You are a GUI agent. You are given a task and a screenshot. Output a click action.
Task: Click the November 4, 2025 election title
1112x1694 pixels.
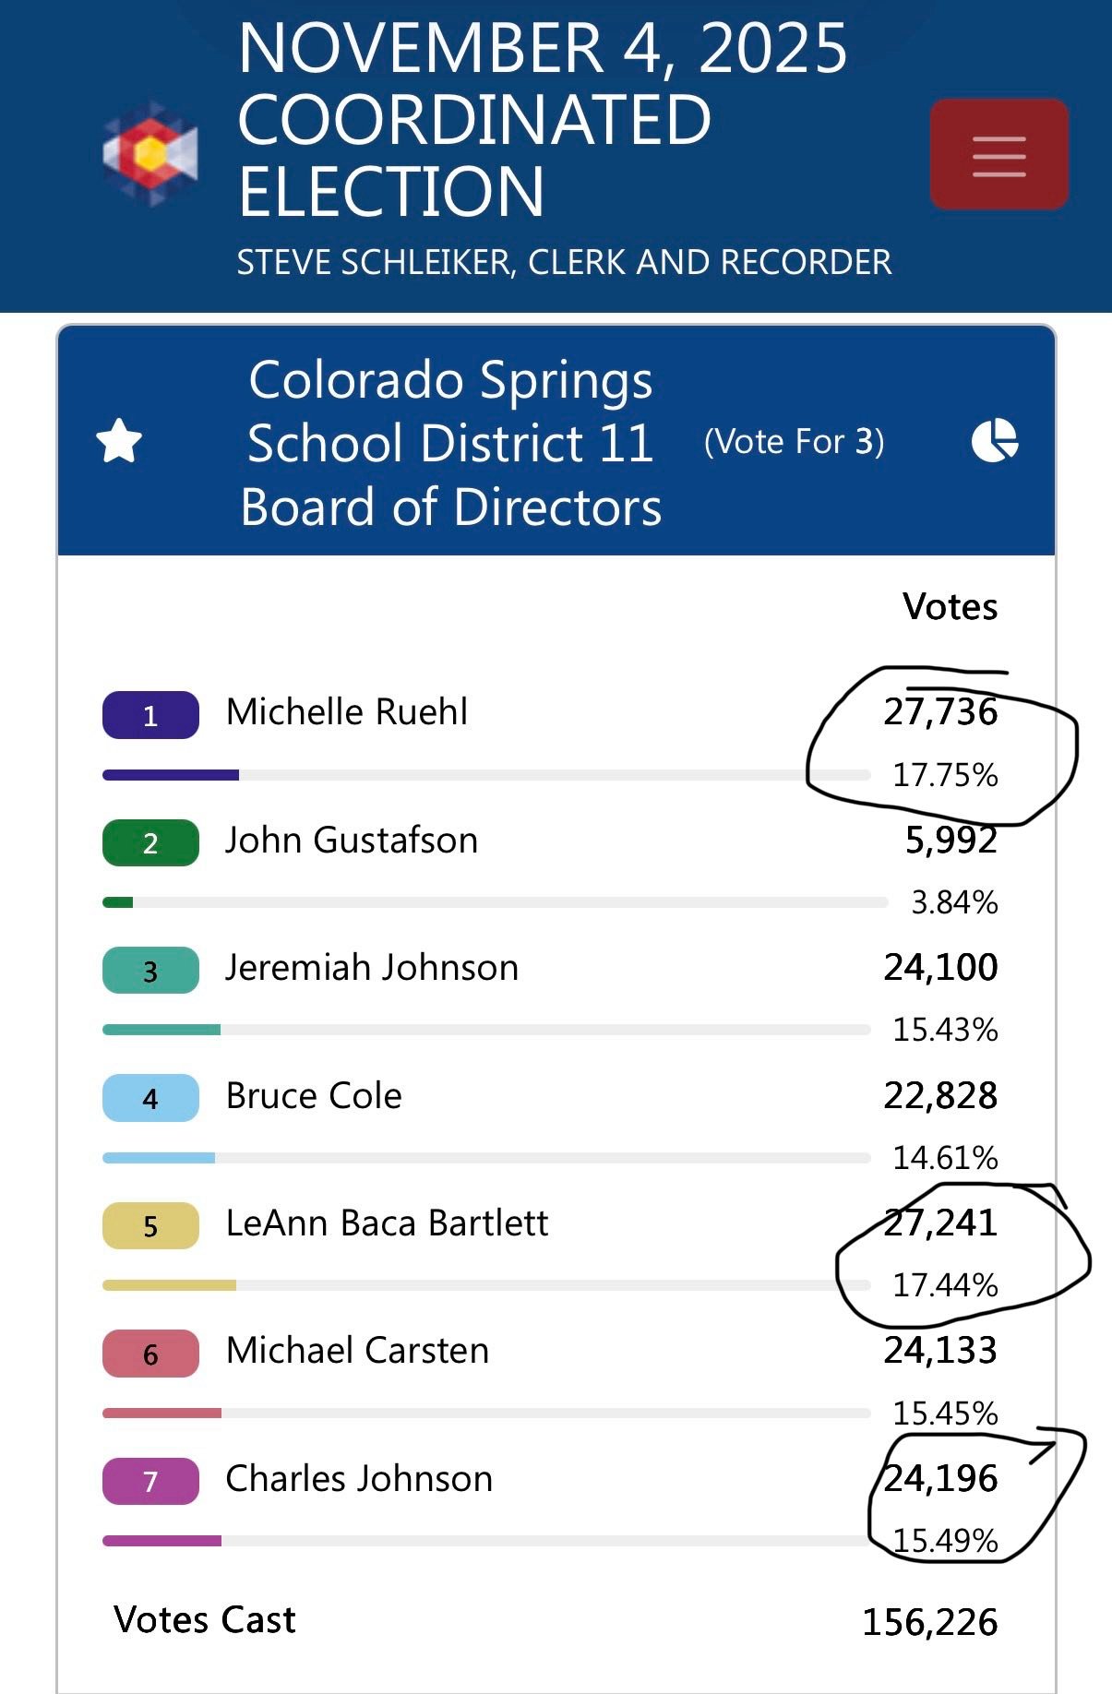(x=543, y=119)
